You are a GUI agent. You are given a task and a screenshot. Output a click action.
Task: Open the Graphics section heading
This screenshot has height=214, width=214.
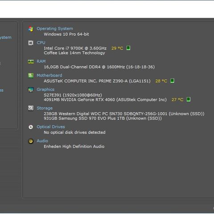pos(45,90)
